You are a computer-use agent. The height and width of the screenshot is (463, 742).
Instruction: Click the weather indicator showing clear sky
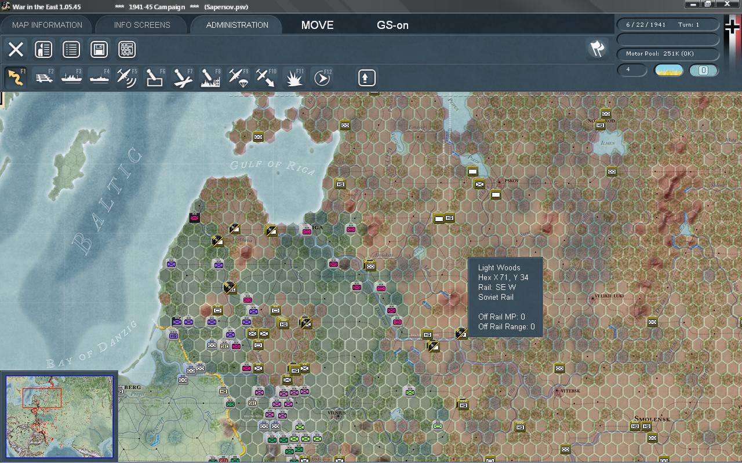click(669, 70)
